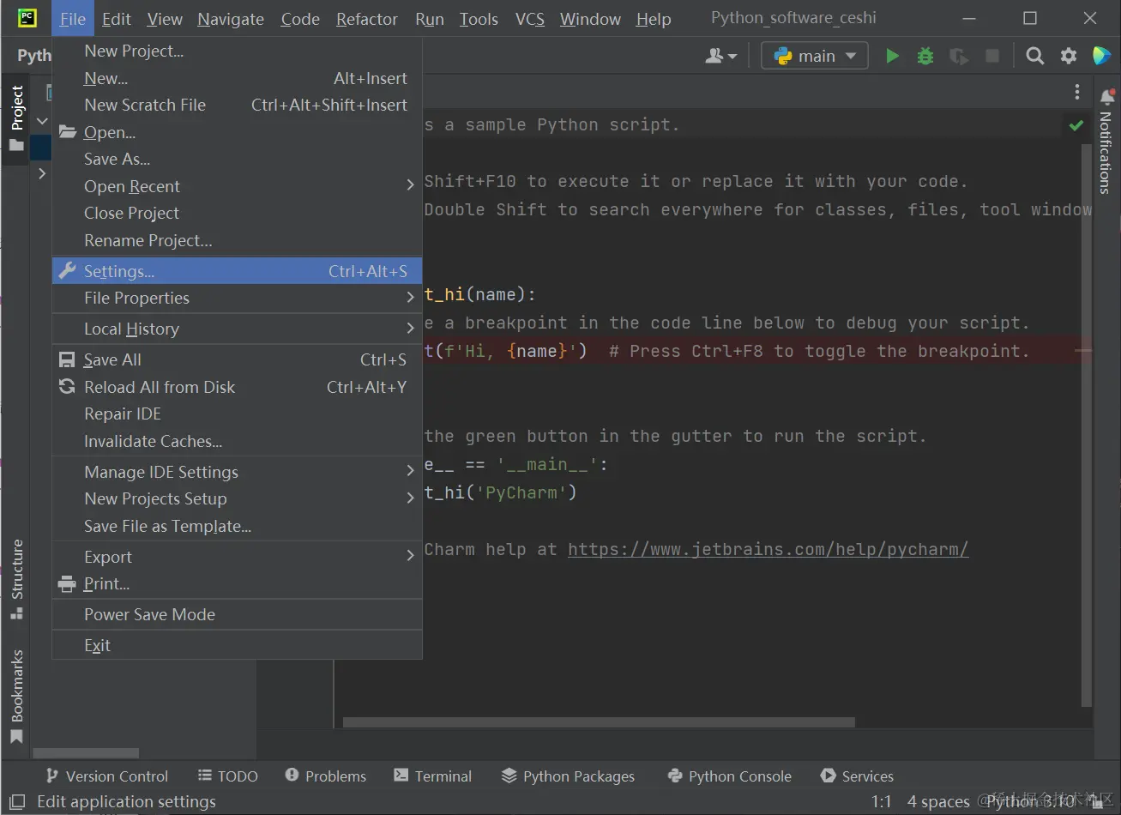Click the JetBrains Toolbox colorful icon
The height and width of the screenshot is (815, 1121).
point(1102,56)
